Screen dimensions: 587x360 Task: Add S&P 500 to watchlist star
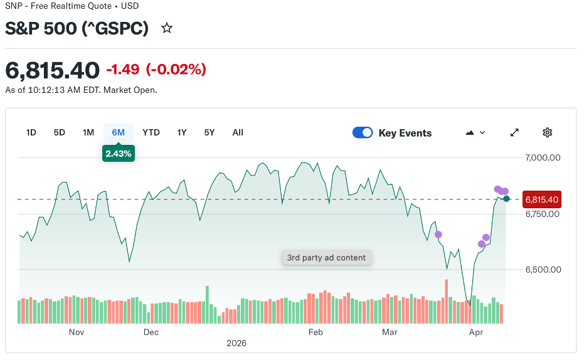coord(167,28)
